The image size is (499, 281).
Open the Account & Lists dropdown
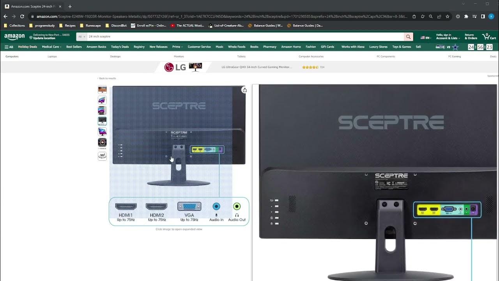448,37
